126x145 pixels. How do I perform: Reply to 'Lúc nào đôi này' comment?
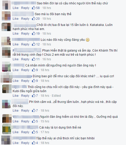[25, 44]
